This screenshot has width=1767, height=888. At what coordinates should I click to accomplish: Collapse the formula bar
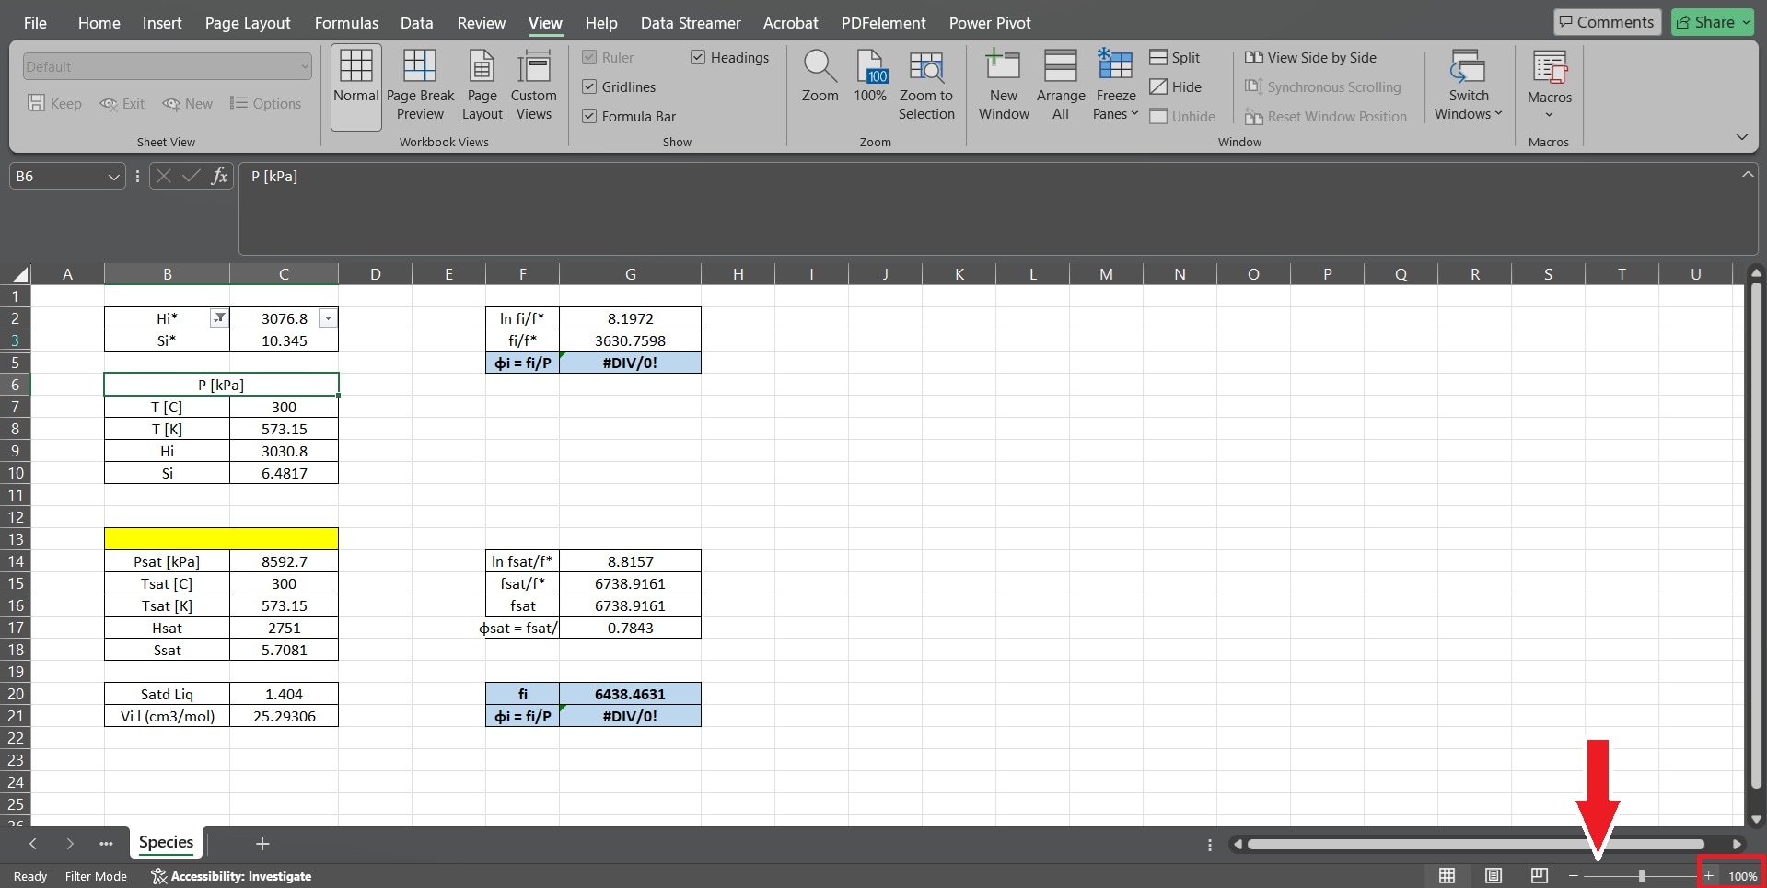coord(1747,174)
